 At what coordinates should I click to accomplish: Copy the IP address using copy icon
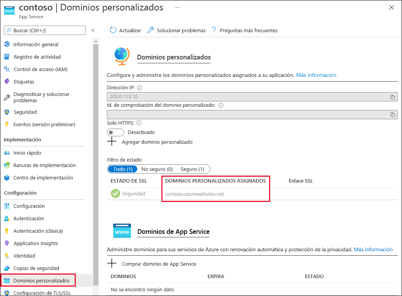click(393, 97)
